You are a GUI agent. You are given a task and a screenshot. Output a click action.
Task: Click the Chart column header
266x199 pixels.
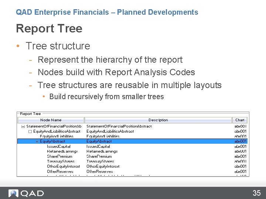point(240,120)
